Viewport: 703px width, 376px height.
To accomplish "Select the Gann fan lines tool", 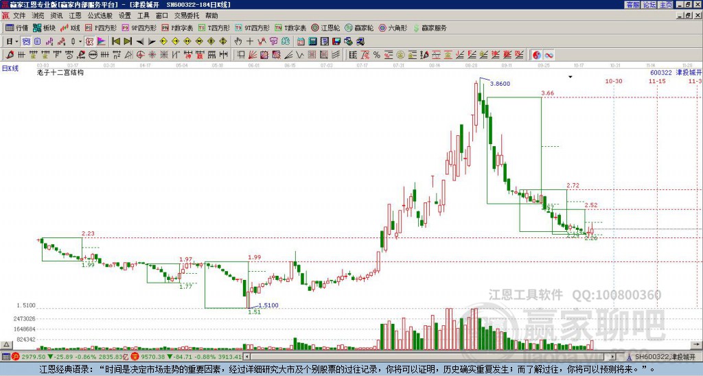I will (x=253, y=55).
